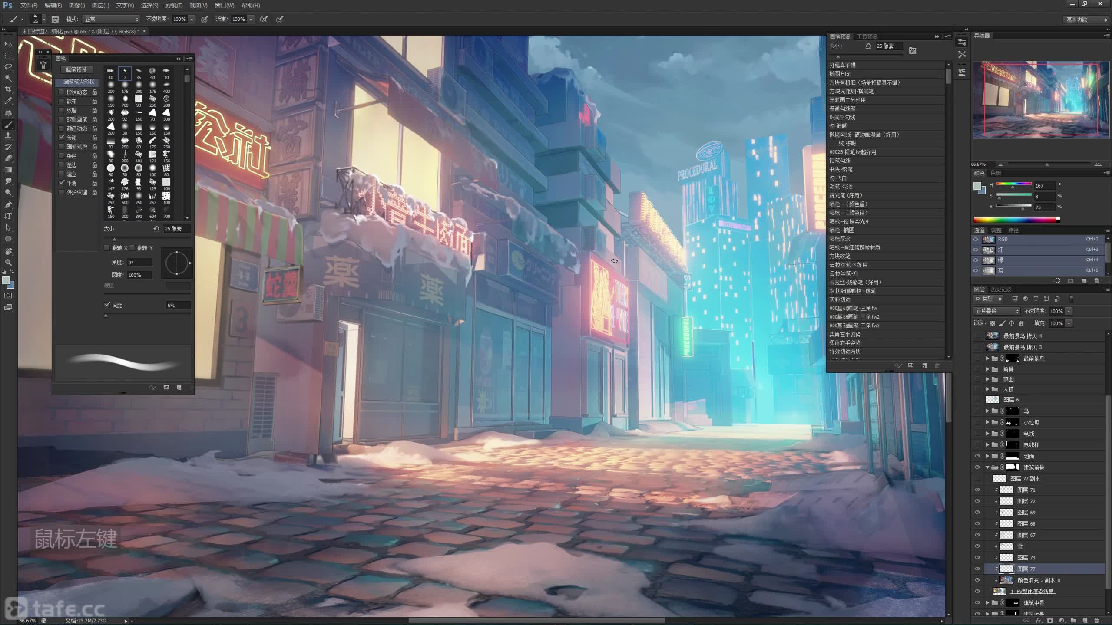This screenshot has width=1112, height=625.
Task: Filter layers by type layers (T icon)
Action: click(x=1036, y=299)
